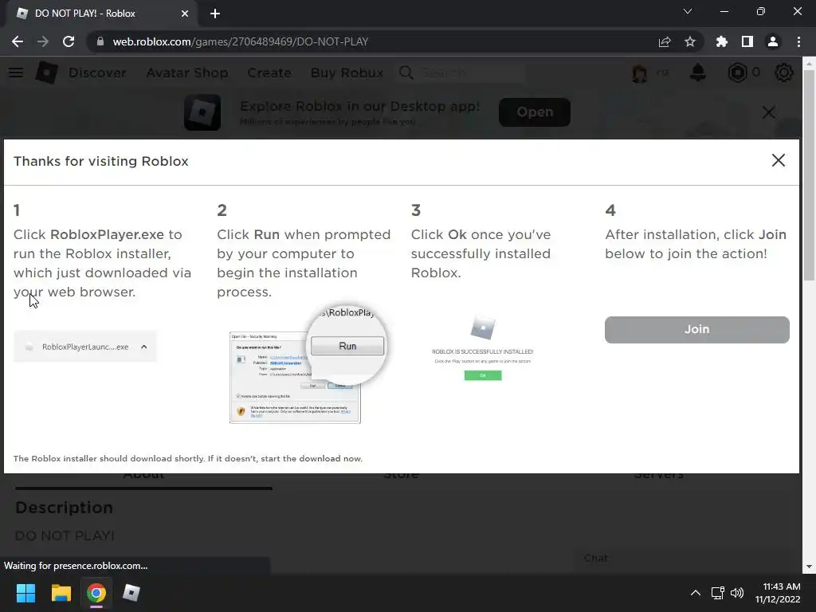The height and width of the screenshot is (612, 816).
Task: Open the Avatar Shop menu item
Action: point(187,73)
